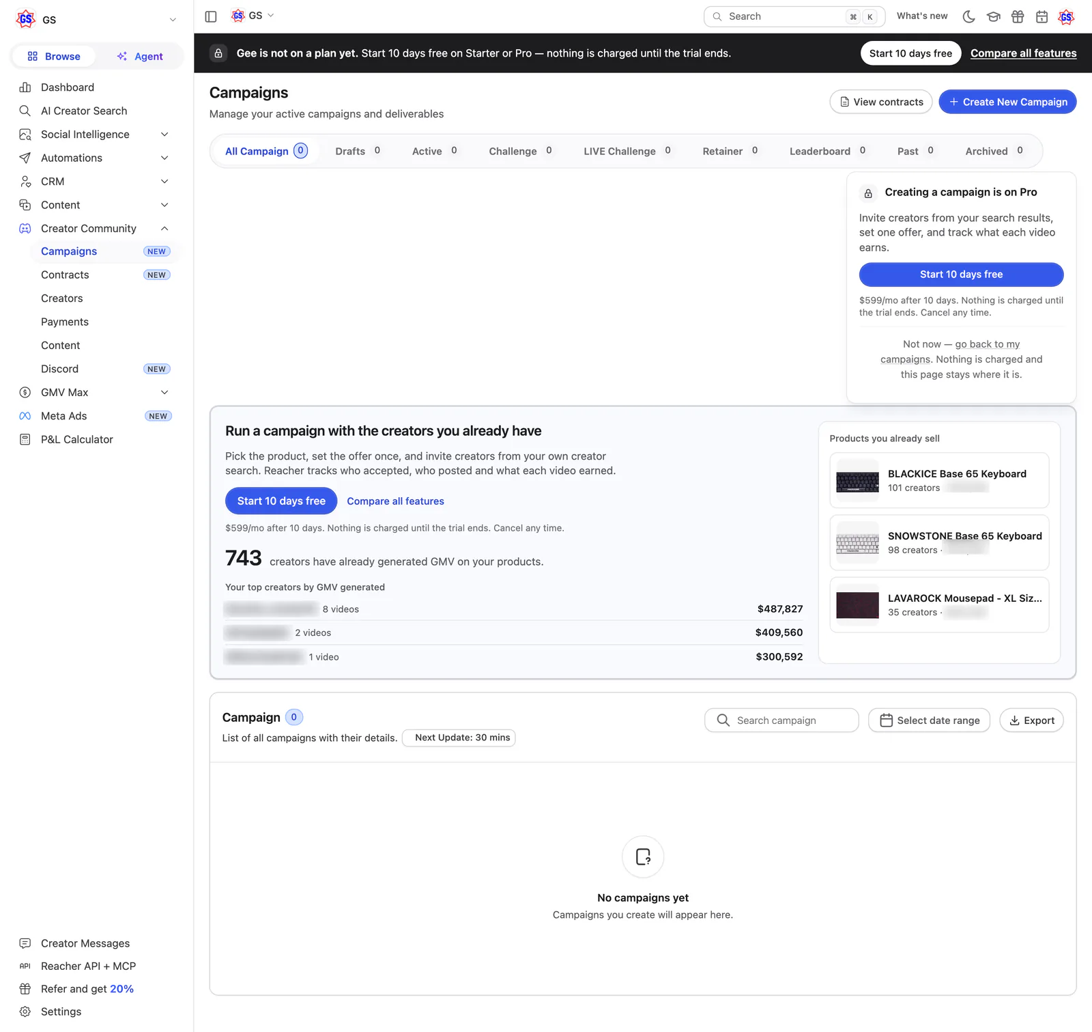1092x1032 pixels.
Task: Select the Leaderboard tab
Action: (x=827, y=151)
